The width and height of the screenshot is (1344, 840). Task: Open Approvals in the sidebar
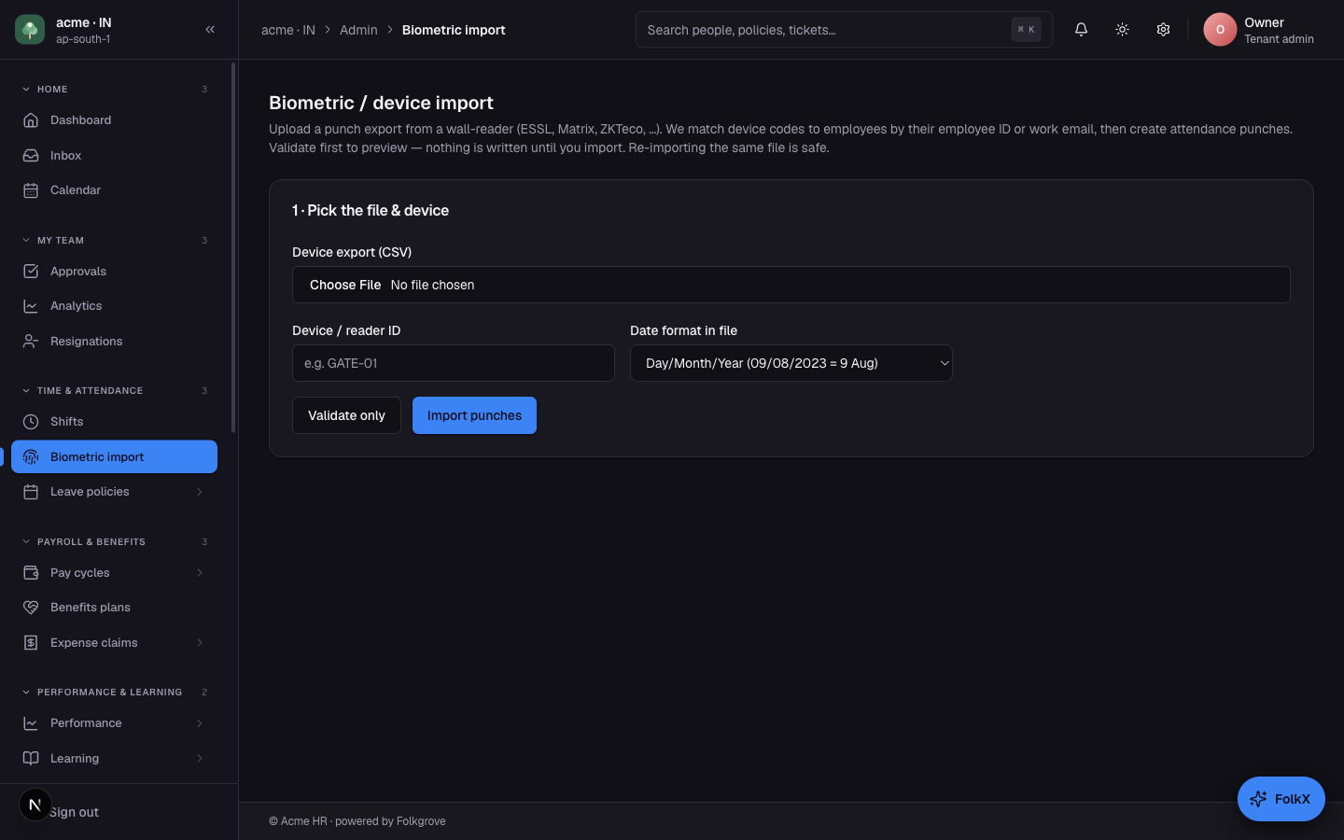click(x=114, y=272)
